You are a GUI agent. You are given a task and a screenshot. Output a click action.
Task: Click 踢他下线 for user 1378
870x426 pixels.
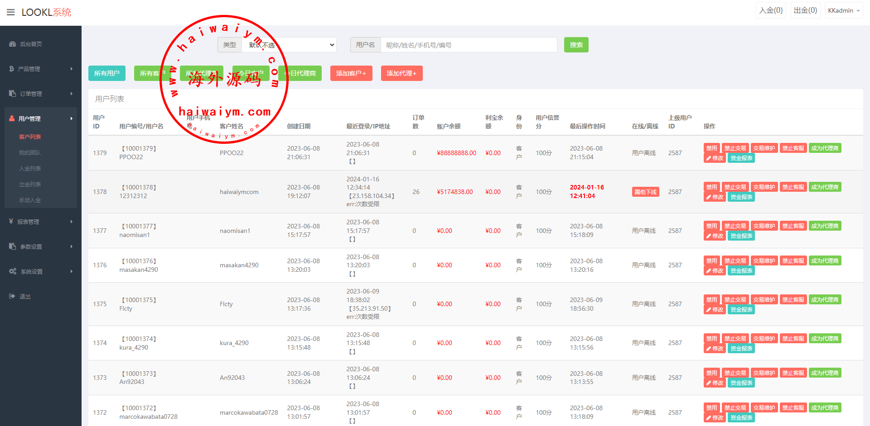(x=645, y=192)
